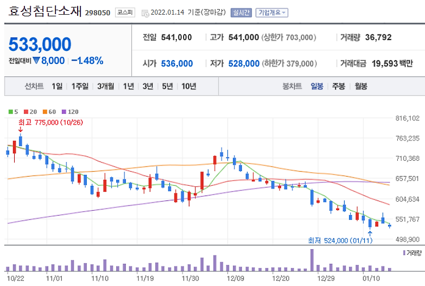Image resolution: width=425 pixels, height=286 pixels.
Task: Click the green 5-day moving average swatch
Action: (x=11, y=112)
